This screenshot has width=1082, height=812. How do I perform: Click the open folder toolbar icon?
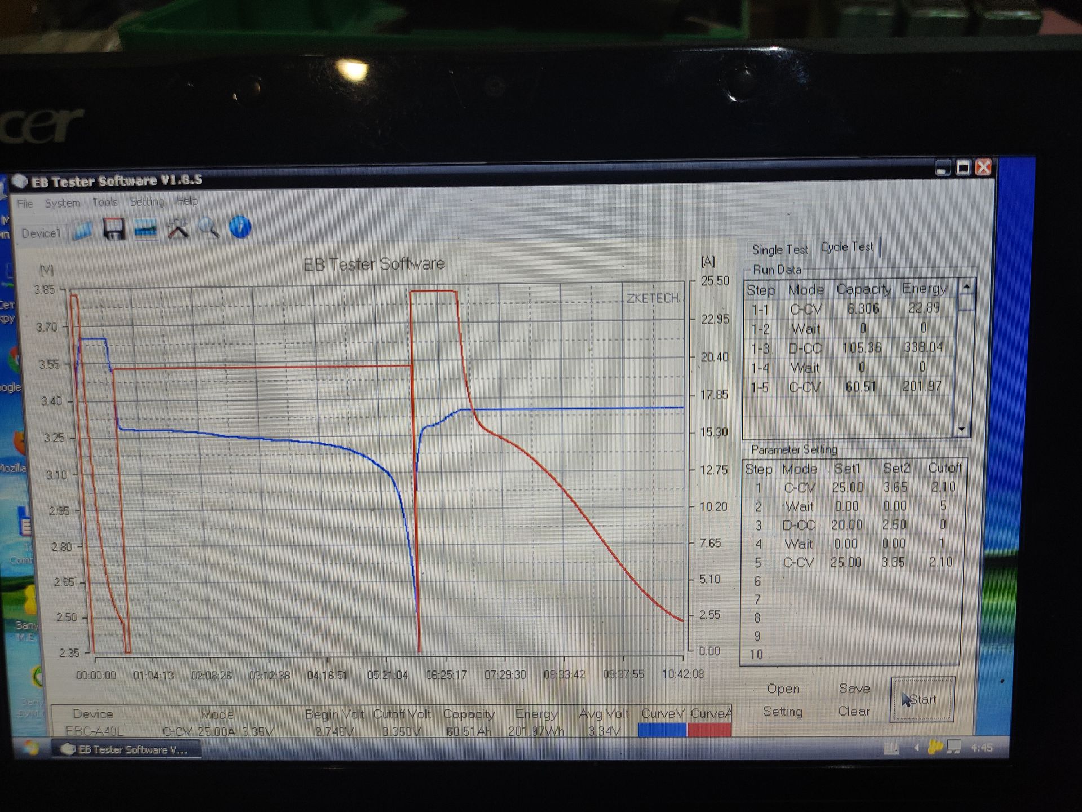tap(83, 230)
